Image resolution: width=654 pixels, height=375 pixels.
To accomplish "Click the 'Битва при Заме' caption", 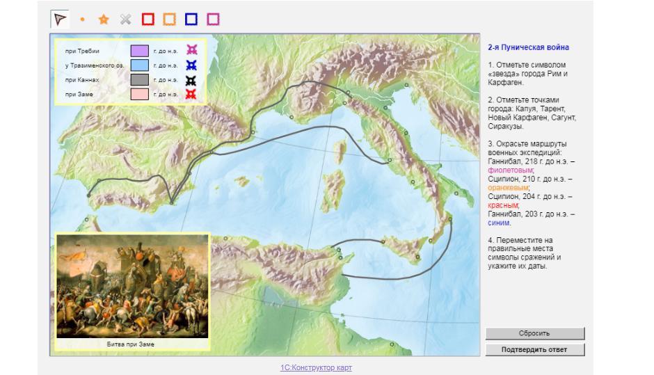I will [x=131, y=344].
